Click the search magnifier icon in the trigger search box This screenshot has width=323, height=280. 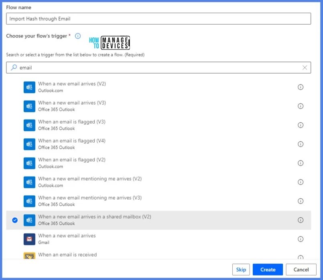(x=13, y=67)
